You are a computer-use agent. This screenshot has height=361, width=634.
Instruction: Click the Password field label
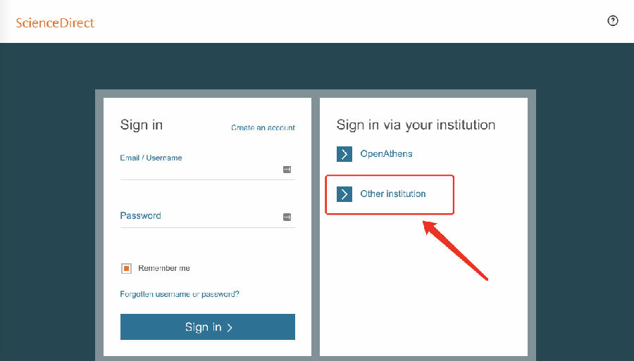140,215
